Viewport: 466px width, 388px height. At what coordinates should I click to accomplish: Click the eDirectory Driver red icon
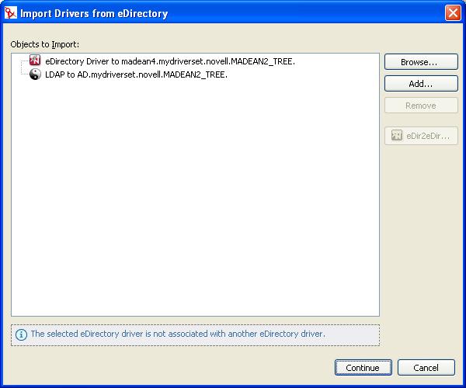pos(35,61)
